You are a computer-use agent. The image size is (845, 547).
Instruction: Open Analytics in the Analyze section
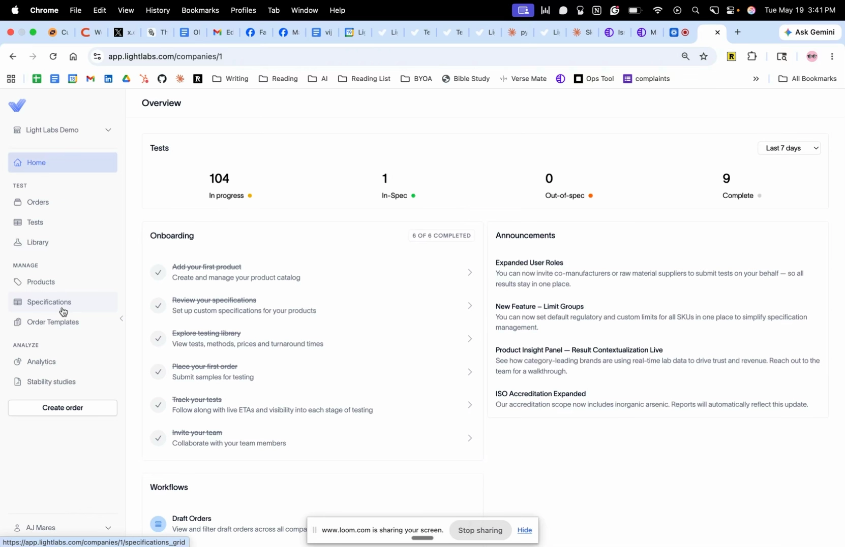63,362
